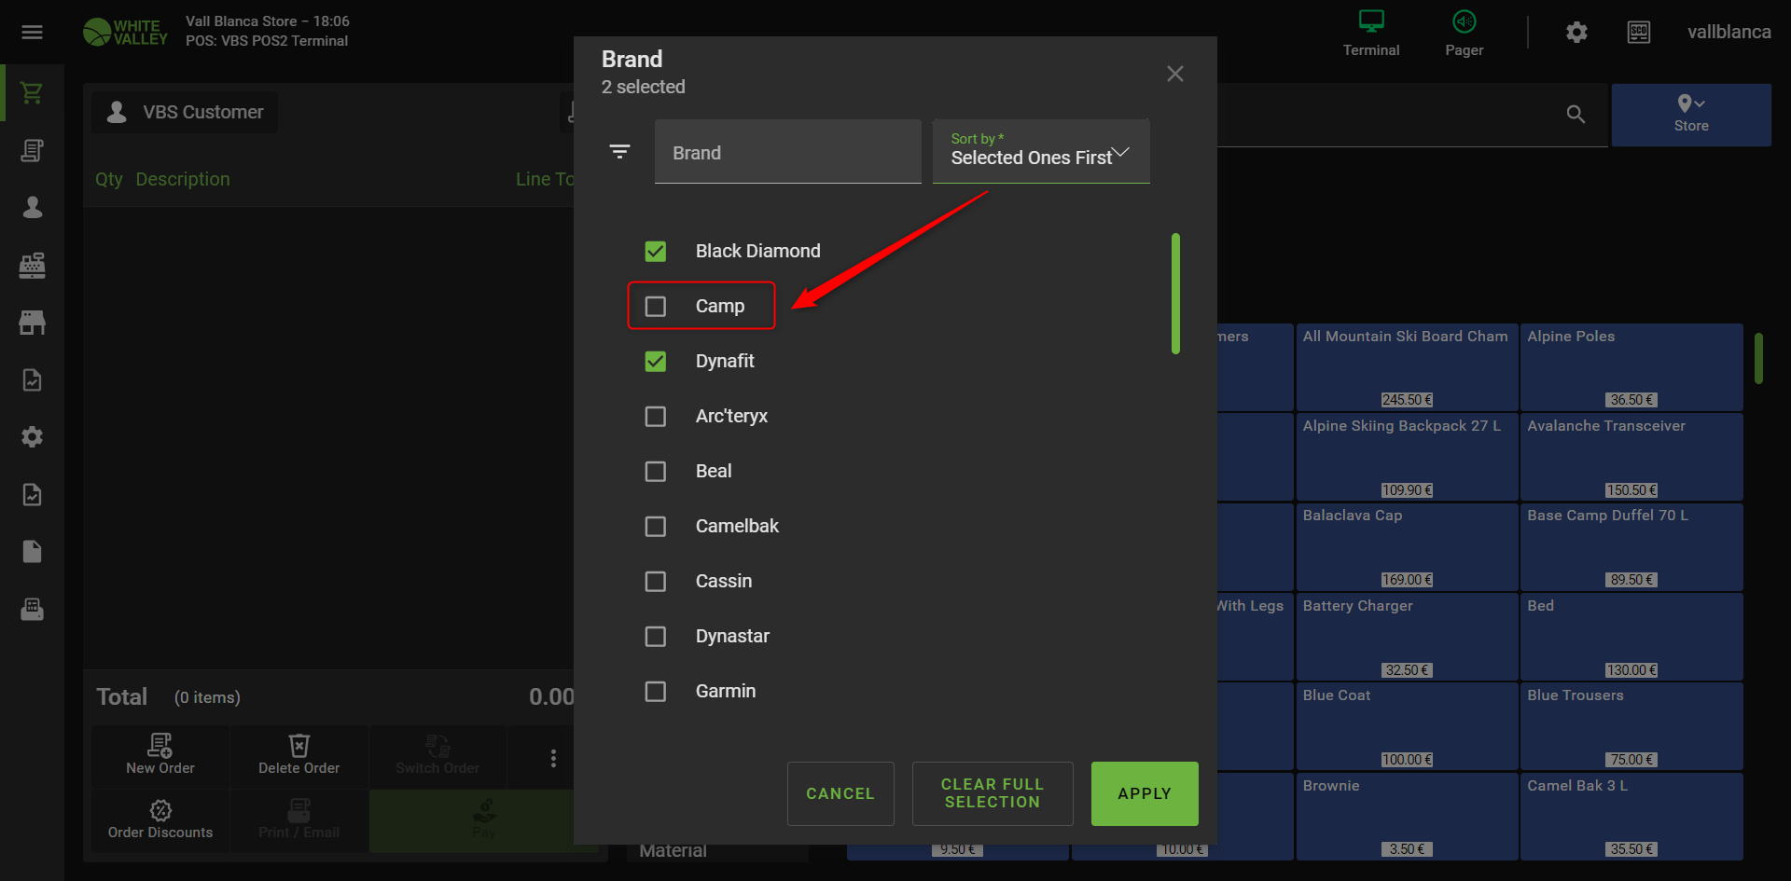Select the Avalanche Transceiver product tile
The image size is (1791, 881).
[1631, 457]
